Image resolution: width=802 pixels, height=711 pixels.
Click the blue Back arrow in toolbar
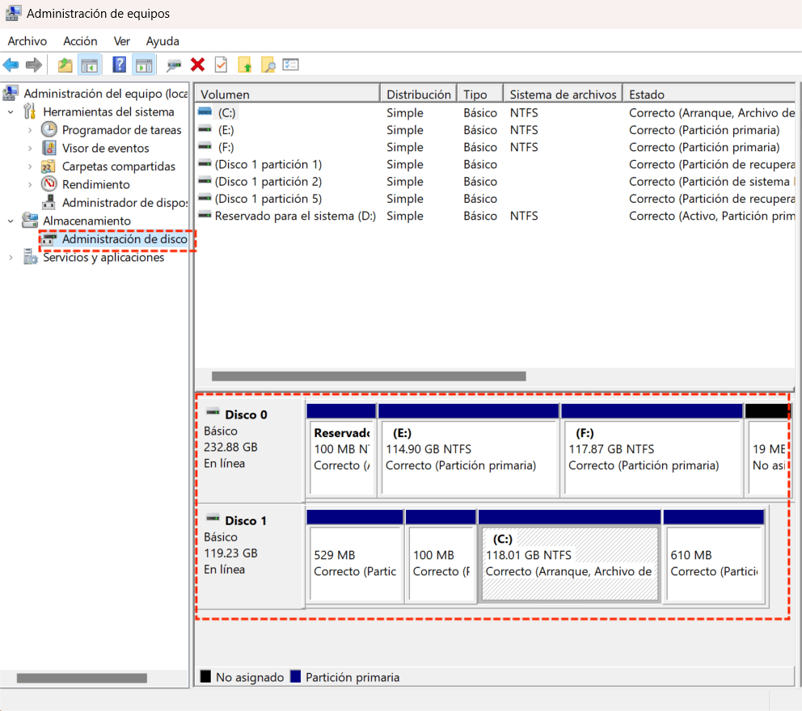(11, 65)
